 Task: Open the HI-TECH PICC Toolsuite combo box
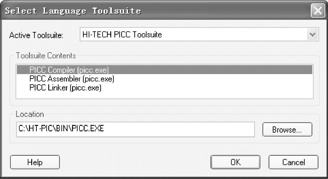point(191,35)
